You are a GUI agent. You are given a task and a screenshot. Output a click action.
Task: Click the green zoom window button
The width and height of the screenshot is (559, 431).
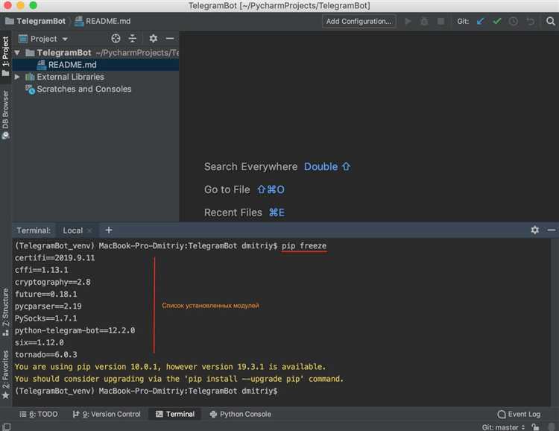click(x=33, y=5)
